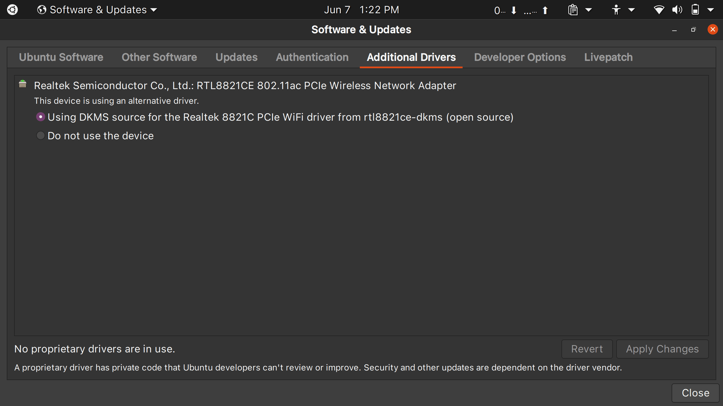
Task: Switch to the Ubuntu Software tab
Action: (61, 57)
